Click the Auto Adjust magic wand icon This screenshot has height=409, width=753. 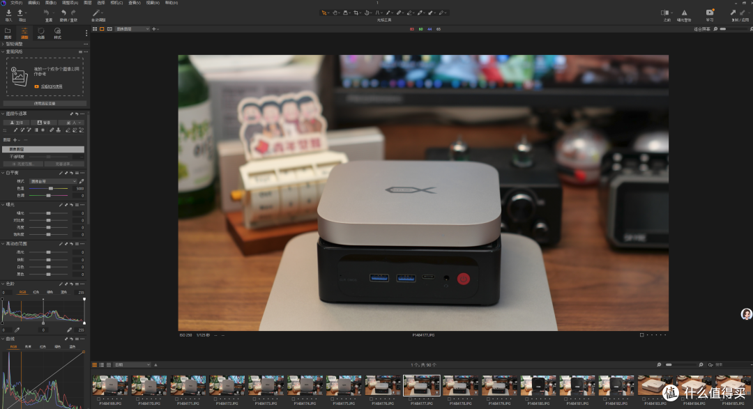tap(96, 13)
